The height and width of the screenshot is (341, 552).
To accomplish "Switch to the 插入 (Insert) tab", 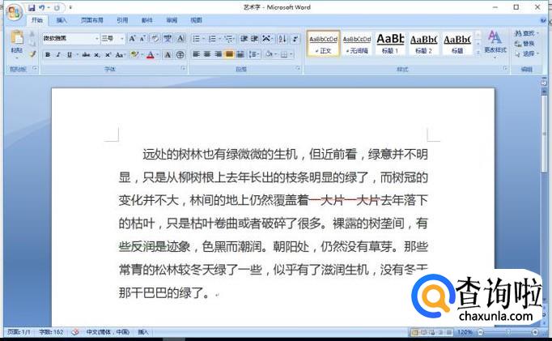I will 62,19.
